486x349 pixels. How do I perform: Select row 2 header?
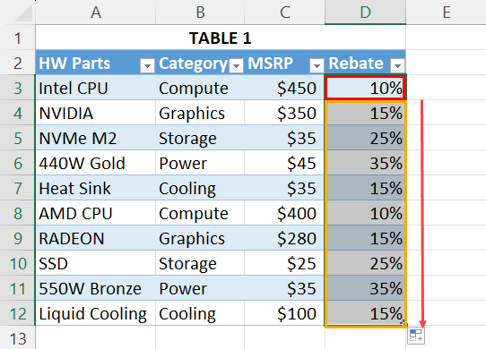(17, 63)
